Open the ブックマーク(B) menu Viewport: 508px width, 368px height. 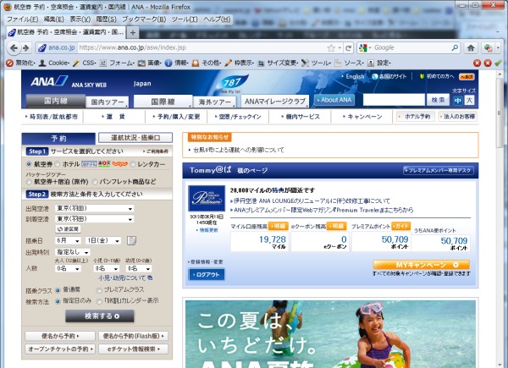(144, 19)
